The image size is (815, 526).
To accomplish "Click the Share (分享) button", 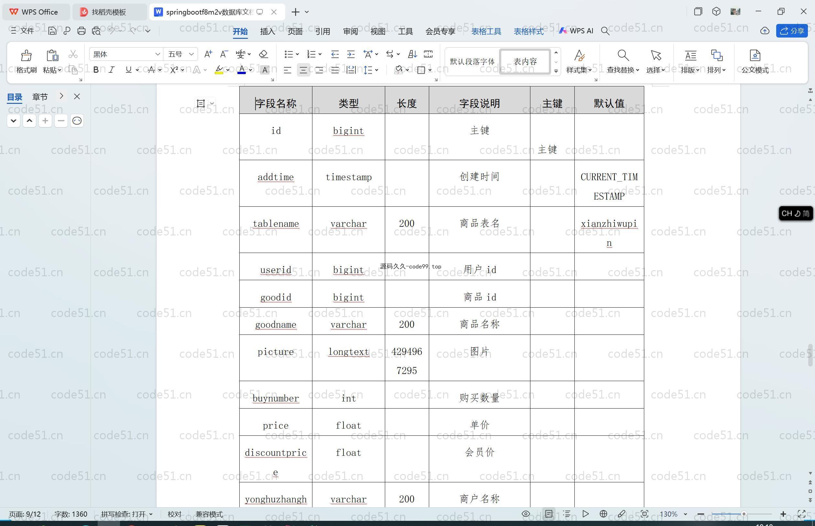I will pos(792,31).
